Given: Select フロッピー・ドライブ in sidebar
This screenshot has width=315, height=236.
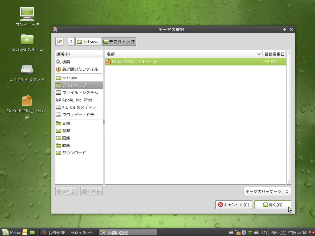Looking at the screenshot, I should pos(79,115).
